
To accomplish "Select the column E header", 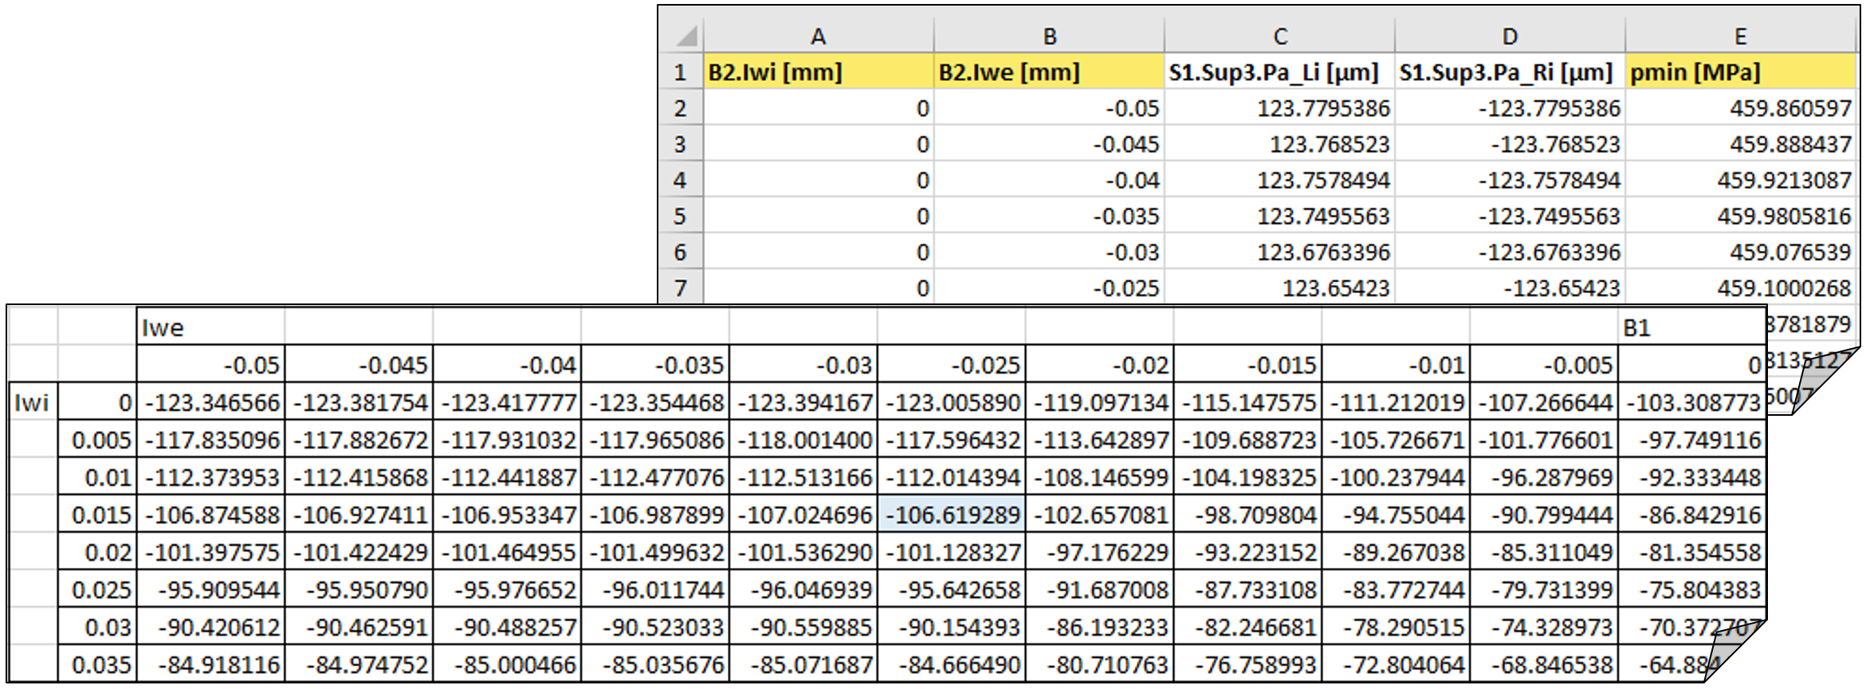I will 1740,36.
